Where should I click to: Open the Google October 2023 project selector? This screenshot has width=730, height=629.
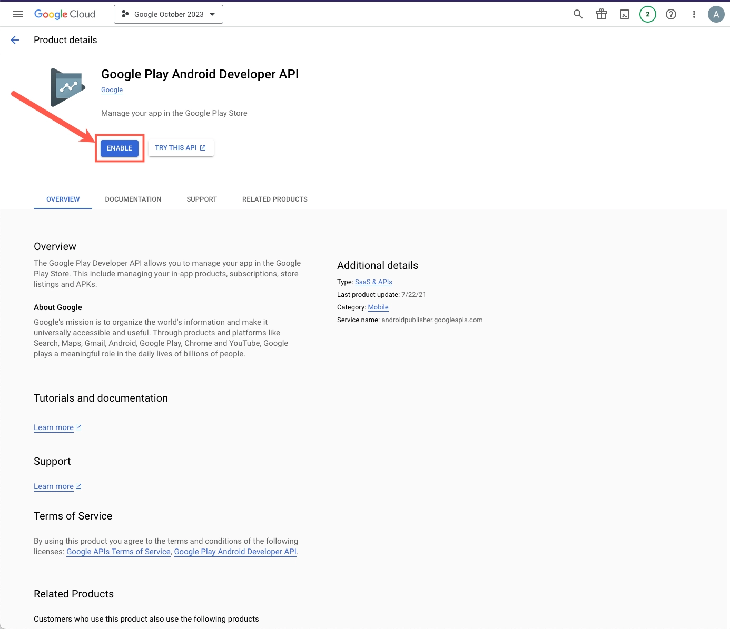tap(169, 14)
